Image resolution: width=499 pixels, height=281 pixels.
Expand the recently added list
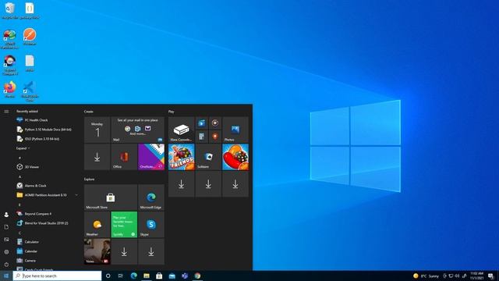tap(23, 148)
